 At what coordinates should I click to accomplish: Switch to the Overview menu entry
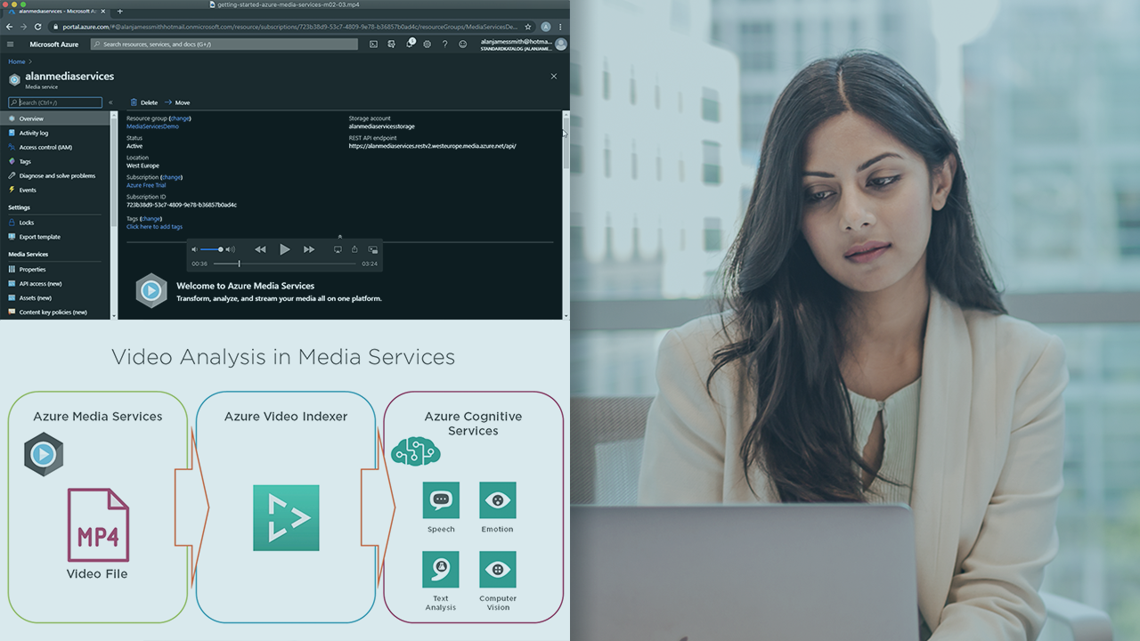[34, 118]
